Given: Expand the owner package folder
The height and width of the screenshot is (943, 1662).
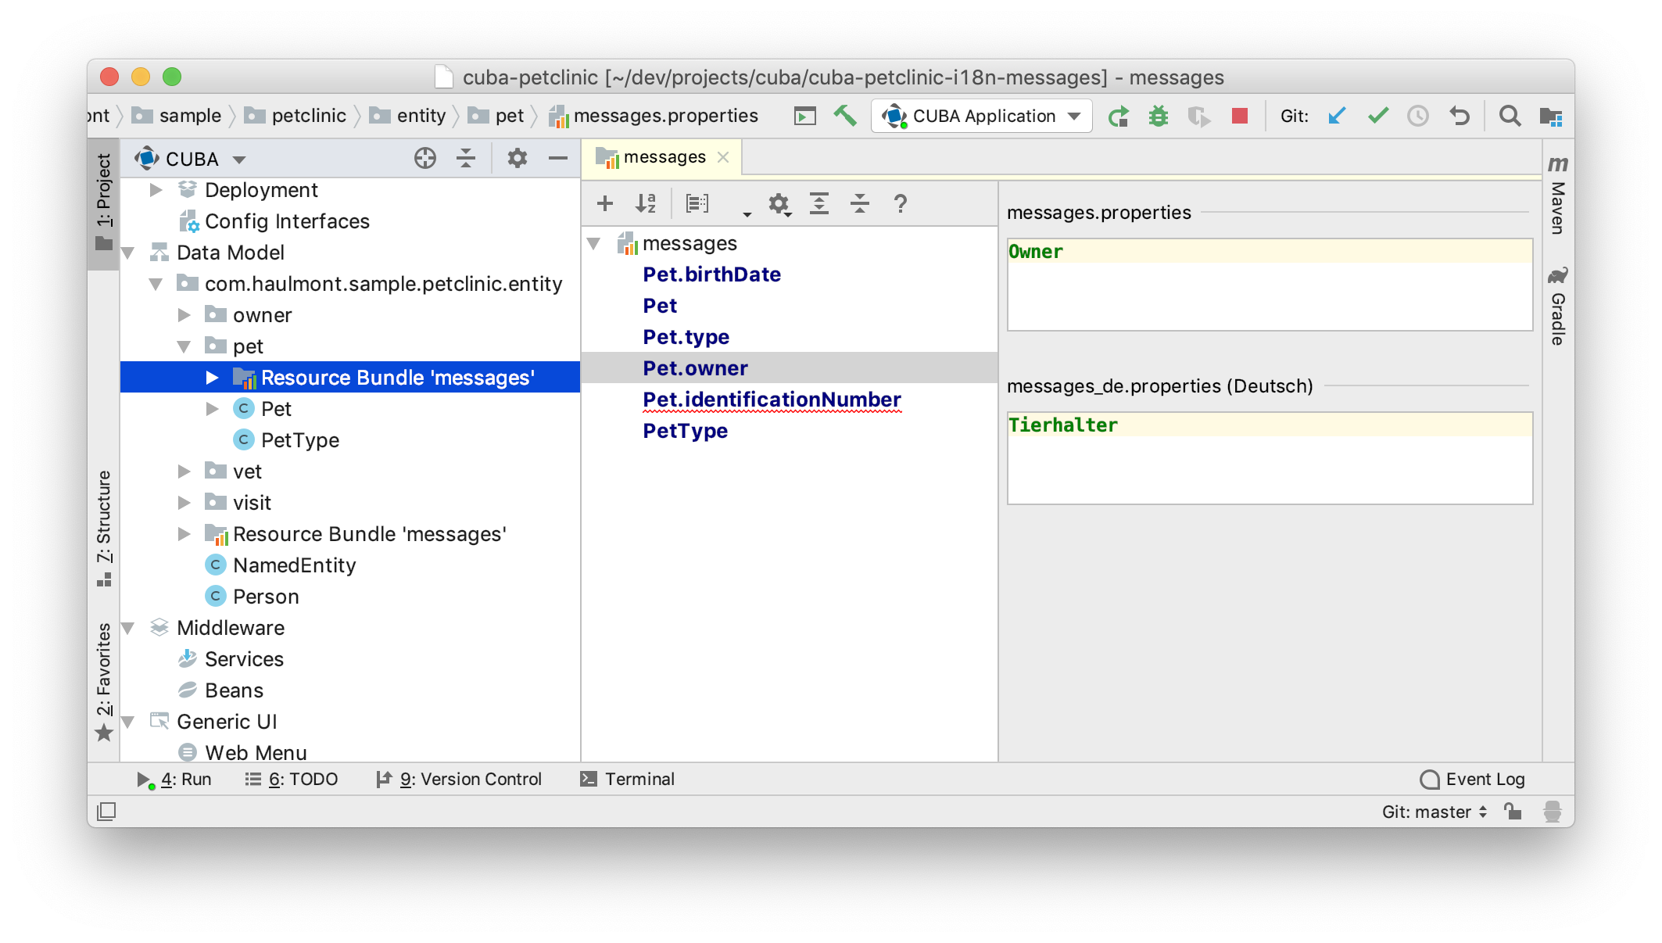Looking at the screenshot, I should [x=184, y=315].
